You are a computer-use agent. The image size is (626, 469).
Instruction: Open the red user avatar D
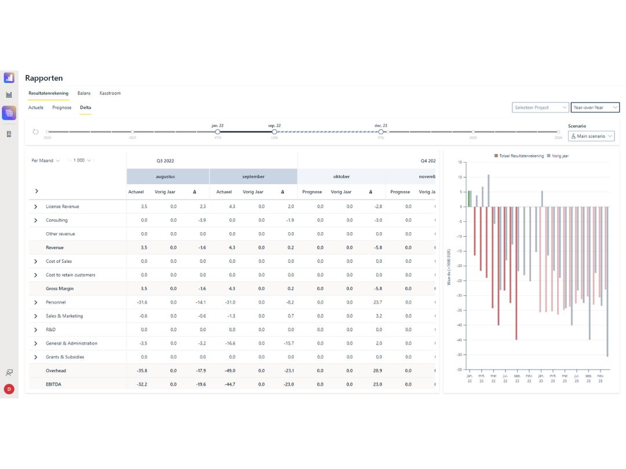tap(9, 389)
